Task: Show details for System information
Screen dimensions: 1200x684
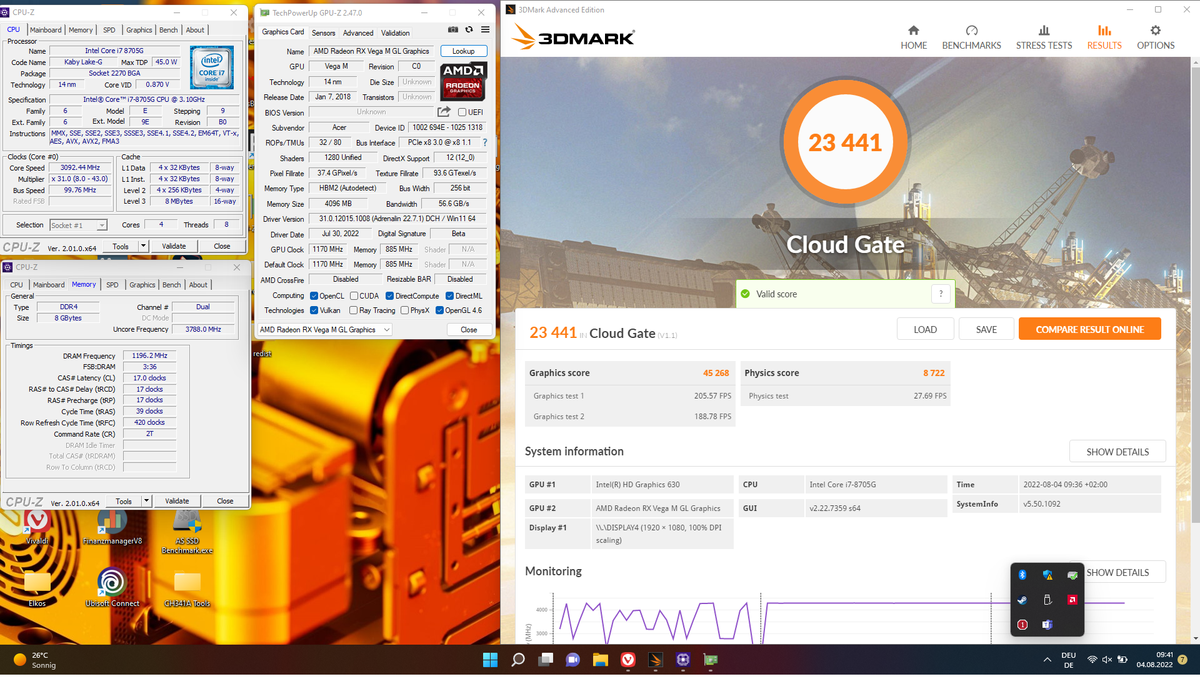Action: pos(1117,452)
